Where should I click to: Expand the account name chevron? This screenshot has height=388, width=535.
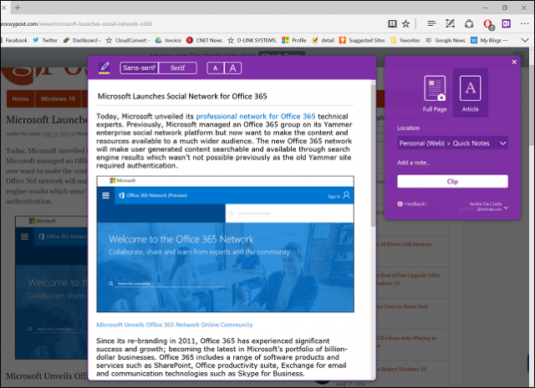506,208
